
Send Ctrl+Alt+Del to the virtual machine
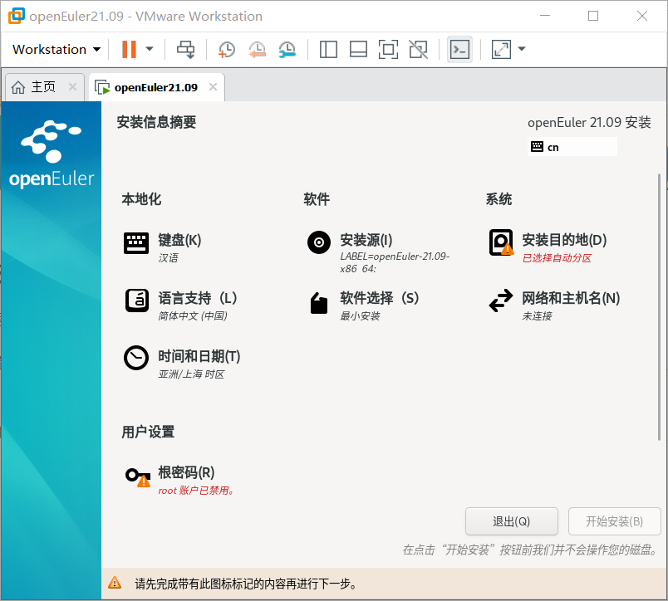click(186, 49)
